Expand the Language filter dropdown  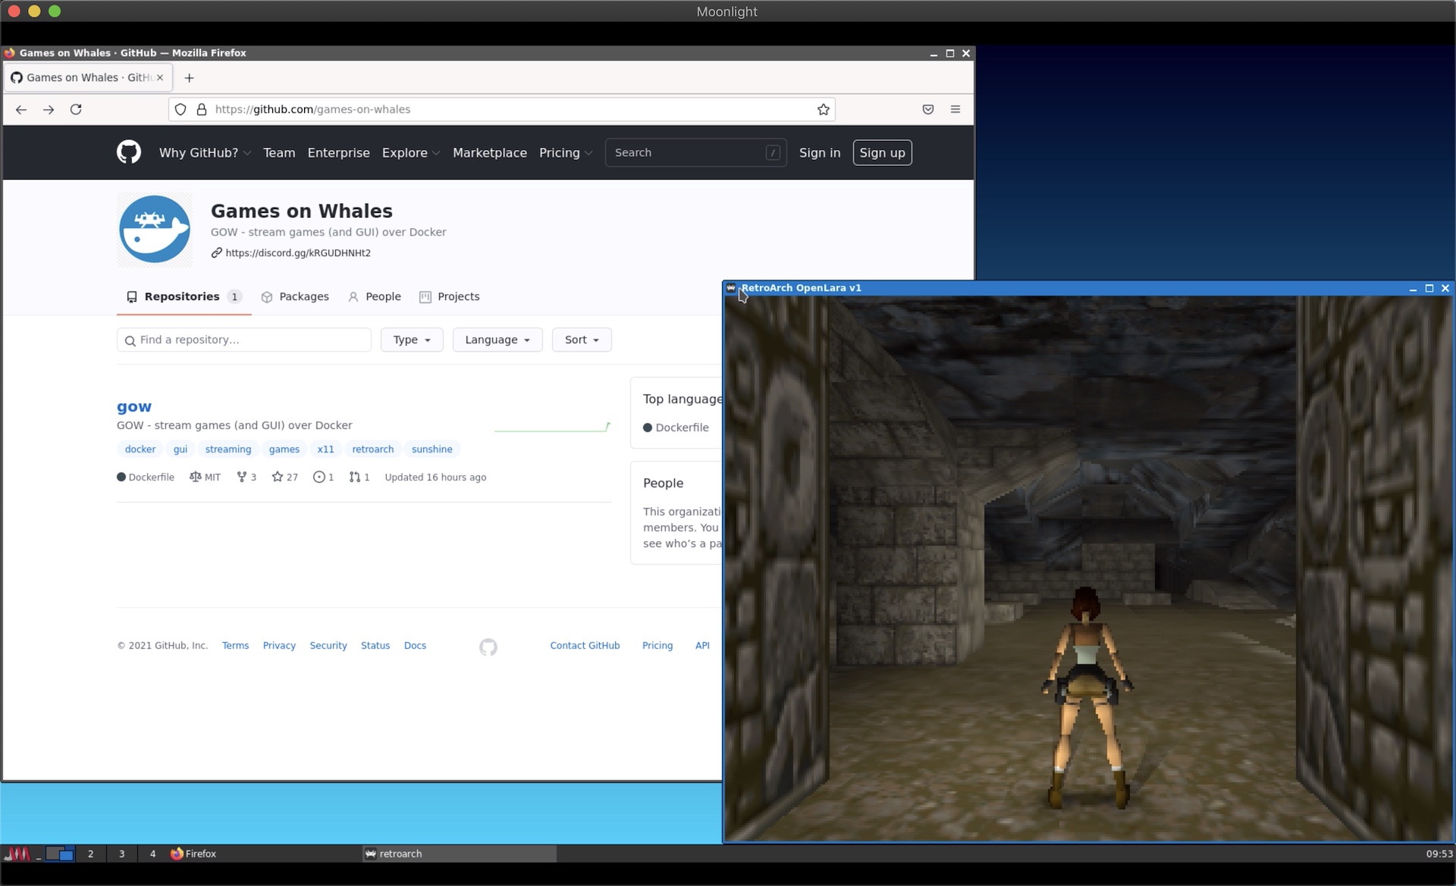pyautogui.click(x=497, y=339)
